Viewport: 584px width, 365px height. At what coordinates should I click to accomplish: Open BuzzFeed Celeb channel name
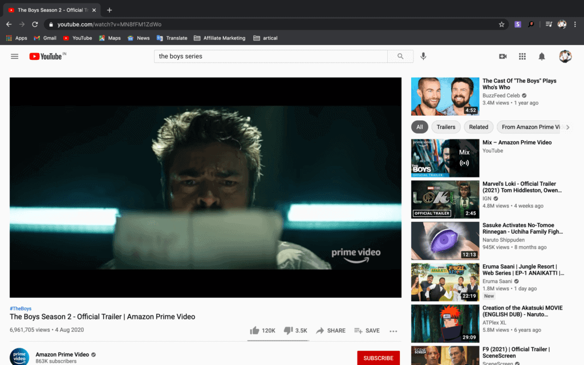click(501, 95)
